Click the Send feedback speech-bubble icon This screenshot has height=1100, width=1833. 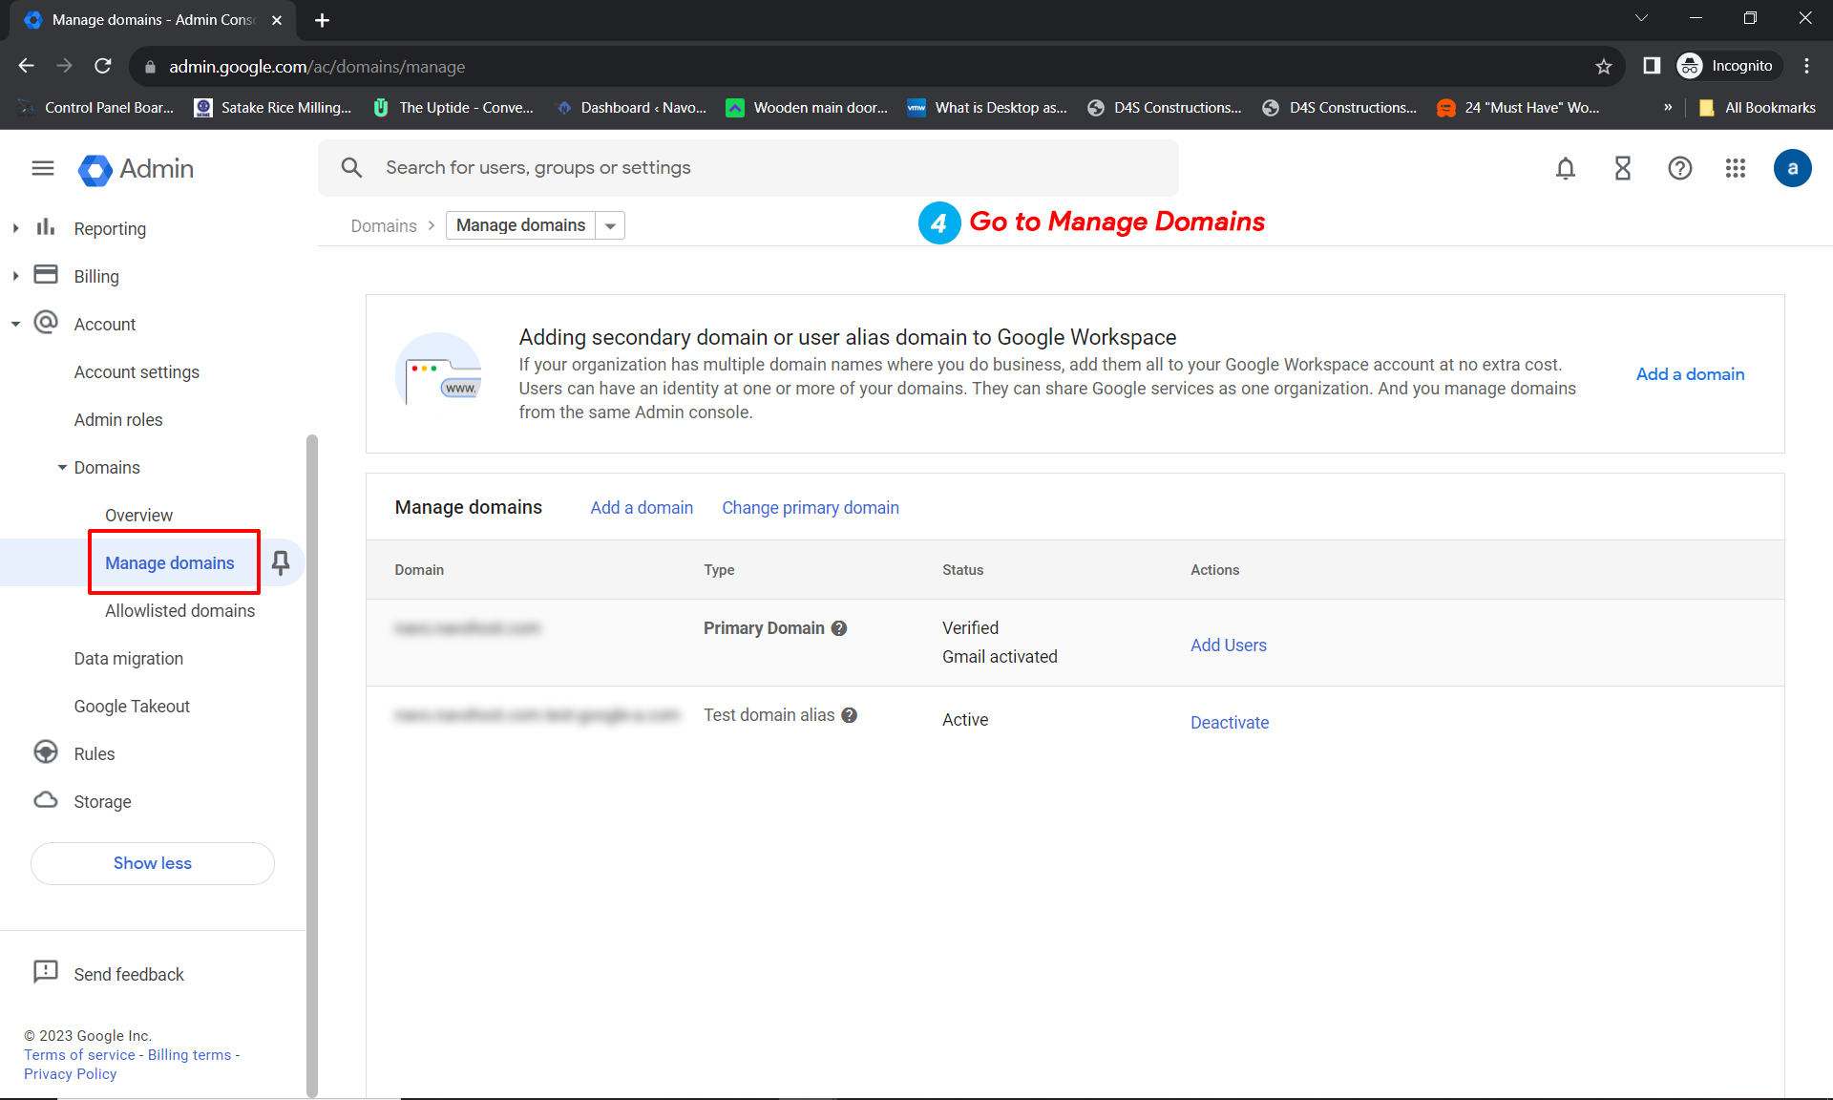tap(45, 972)
